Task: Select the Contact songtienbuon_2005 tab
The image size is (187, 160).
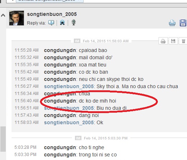Action: tap(50, 1)
